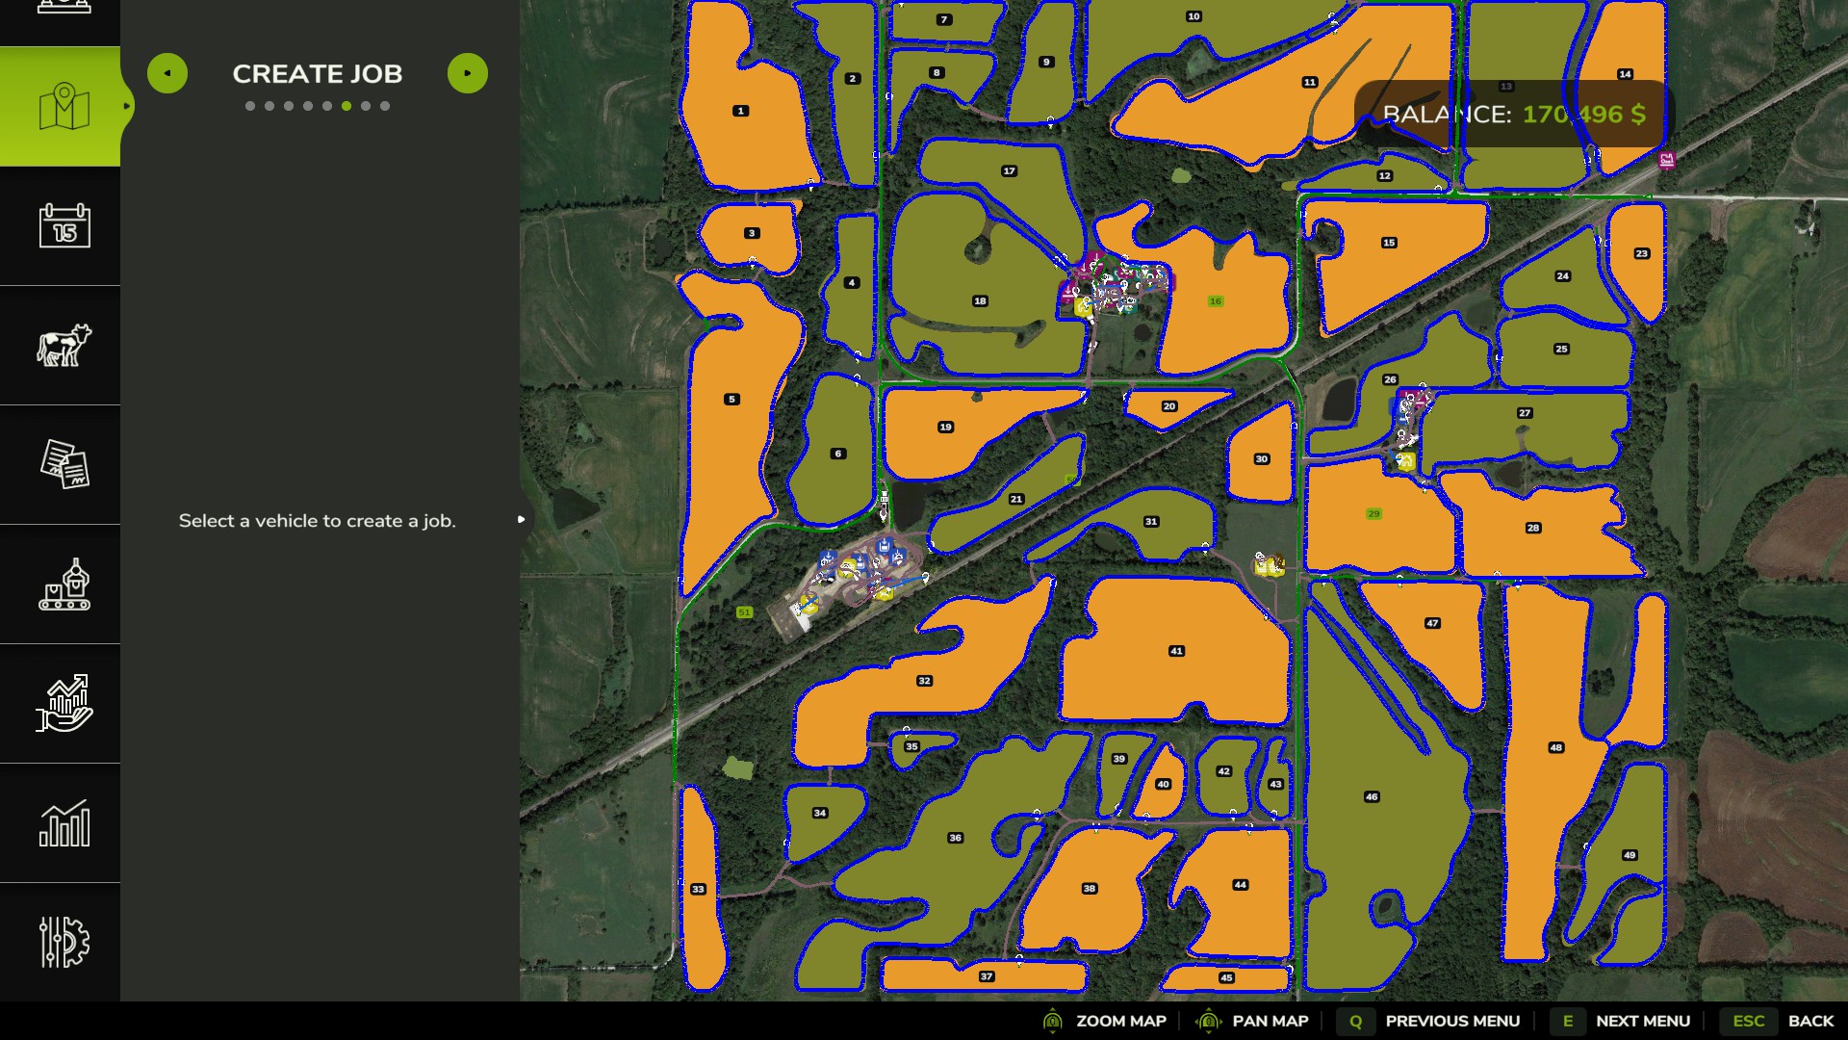
Task: Collapse side panel with small white arrow
Action: [521, 520]
